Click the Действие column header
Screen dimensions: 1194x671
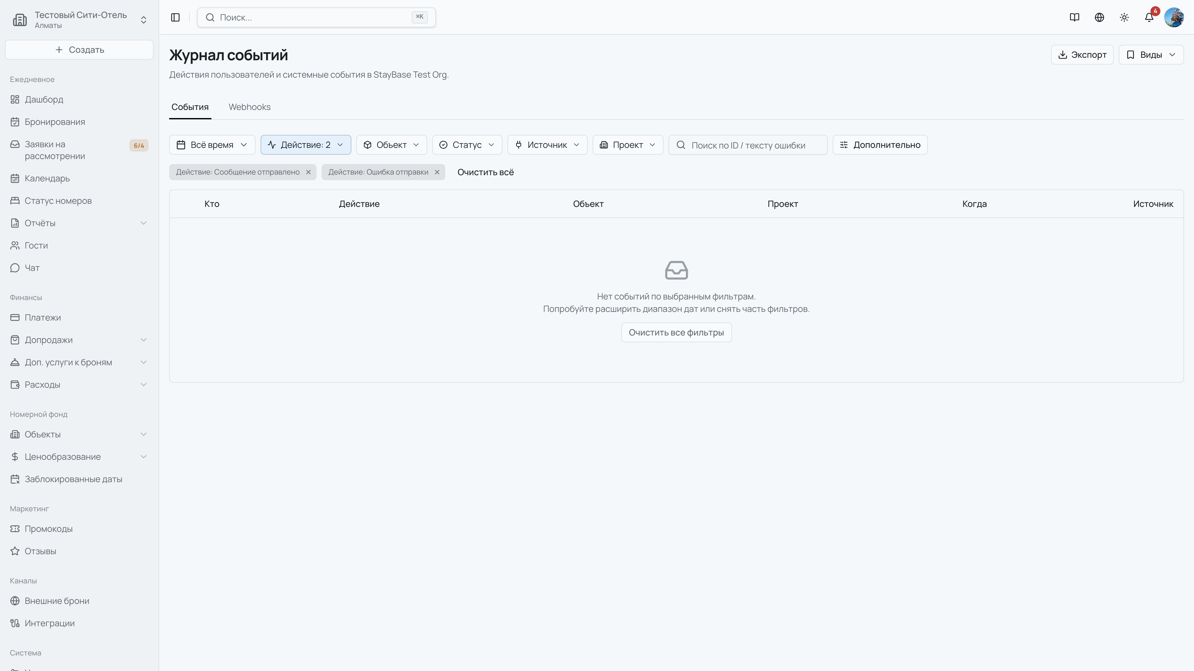tap(359, 204)
